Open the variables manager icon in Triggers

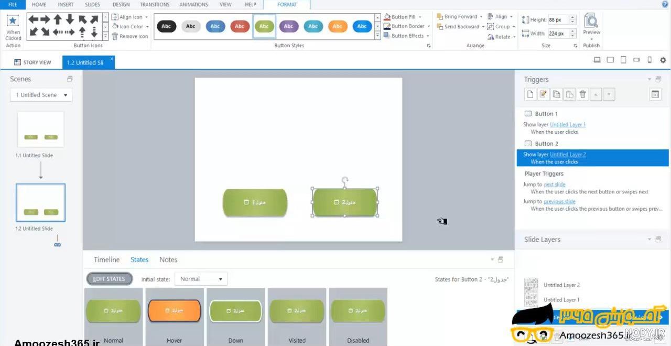tap(655, 94)
